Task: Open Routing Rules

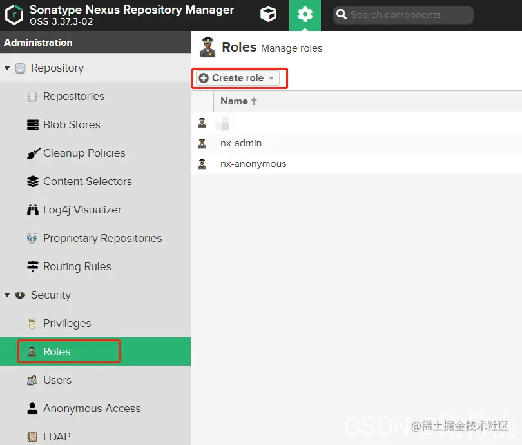Action: pyautogui.click(x=77, y=266)
